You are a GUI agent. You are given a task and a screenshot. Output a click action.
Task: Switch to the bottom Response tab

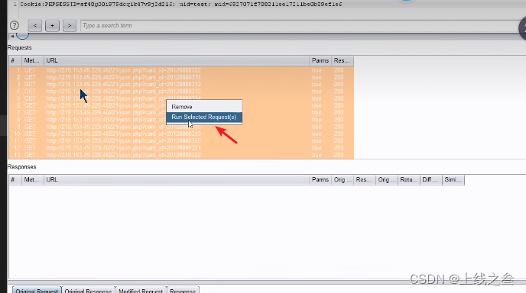(x=183, y=290)
